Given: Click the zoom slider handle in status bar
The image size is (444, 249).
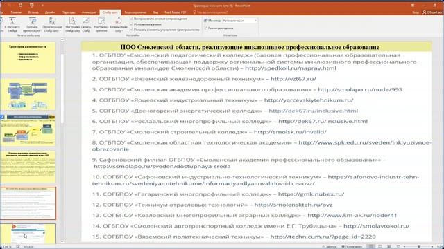Looking at the screenshot, I should tap(419, 246).
